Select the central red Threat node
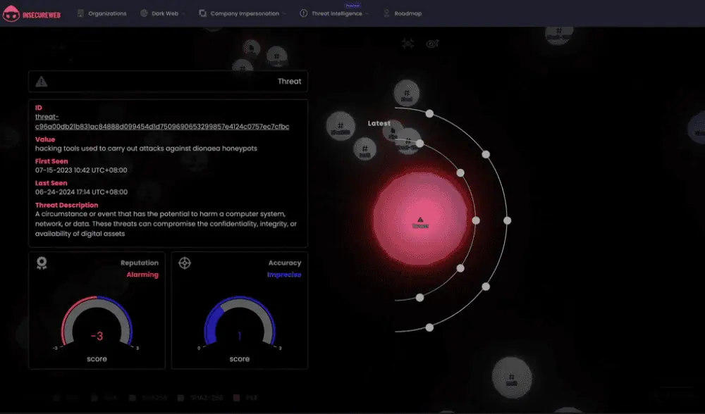705x414 pixels. [420, 220]
